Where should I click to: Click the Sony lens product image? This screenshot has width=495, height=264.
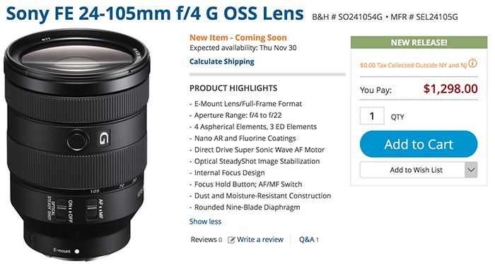pyautogui.click(x=76, y=145)
